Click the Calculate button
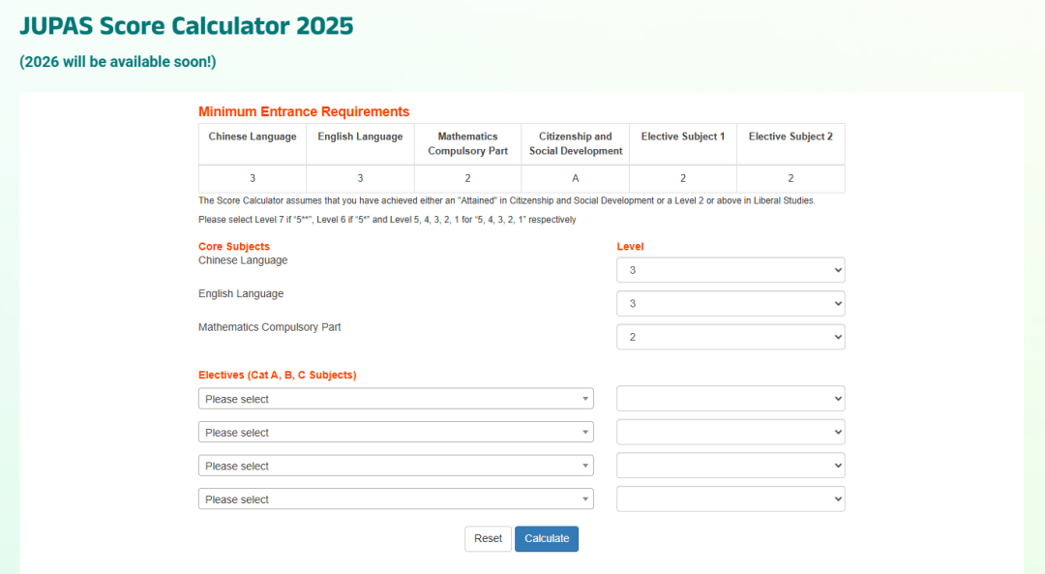This screenshot has width=1045, height=574. (x=547, y=538)
